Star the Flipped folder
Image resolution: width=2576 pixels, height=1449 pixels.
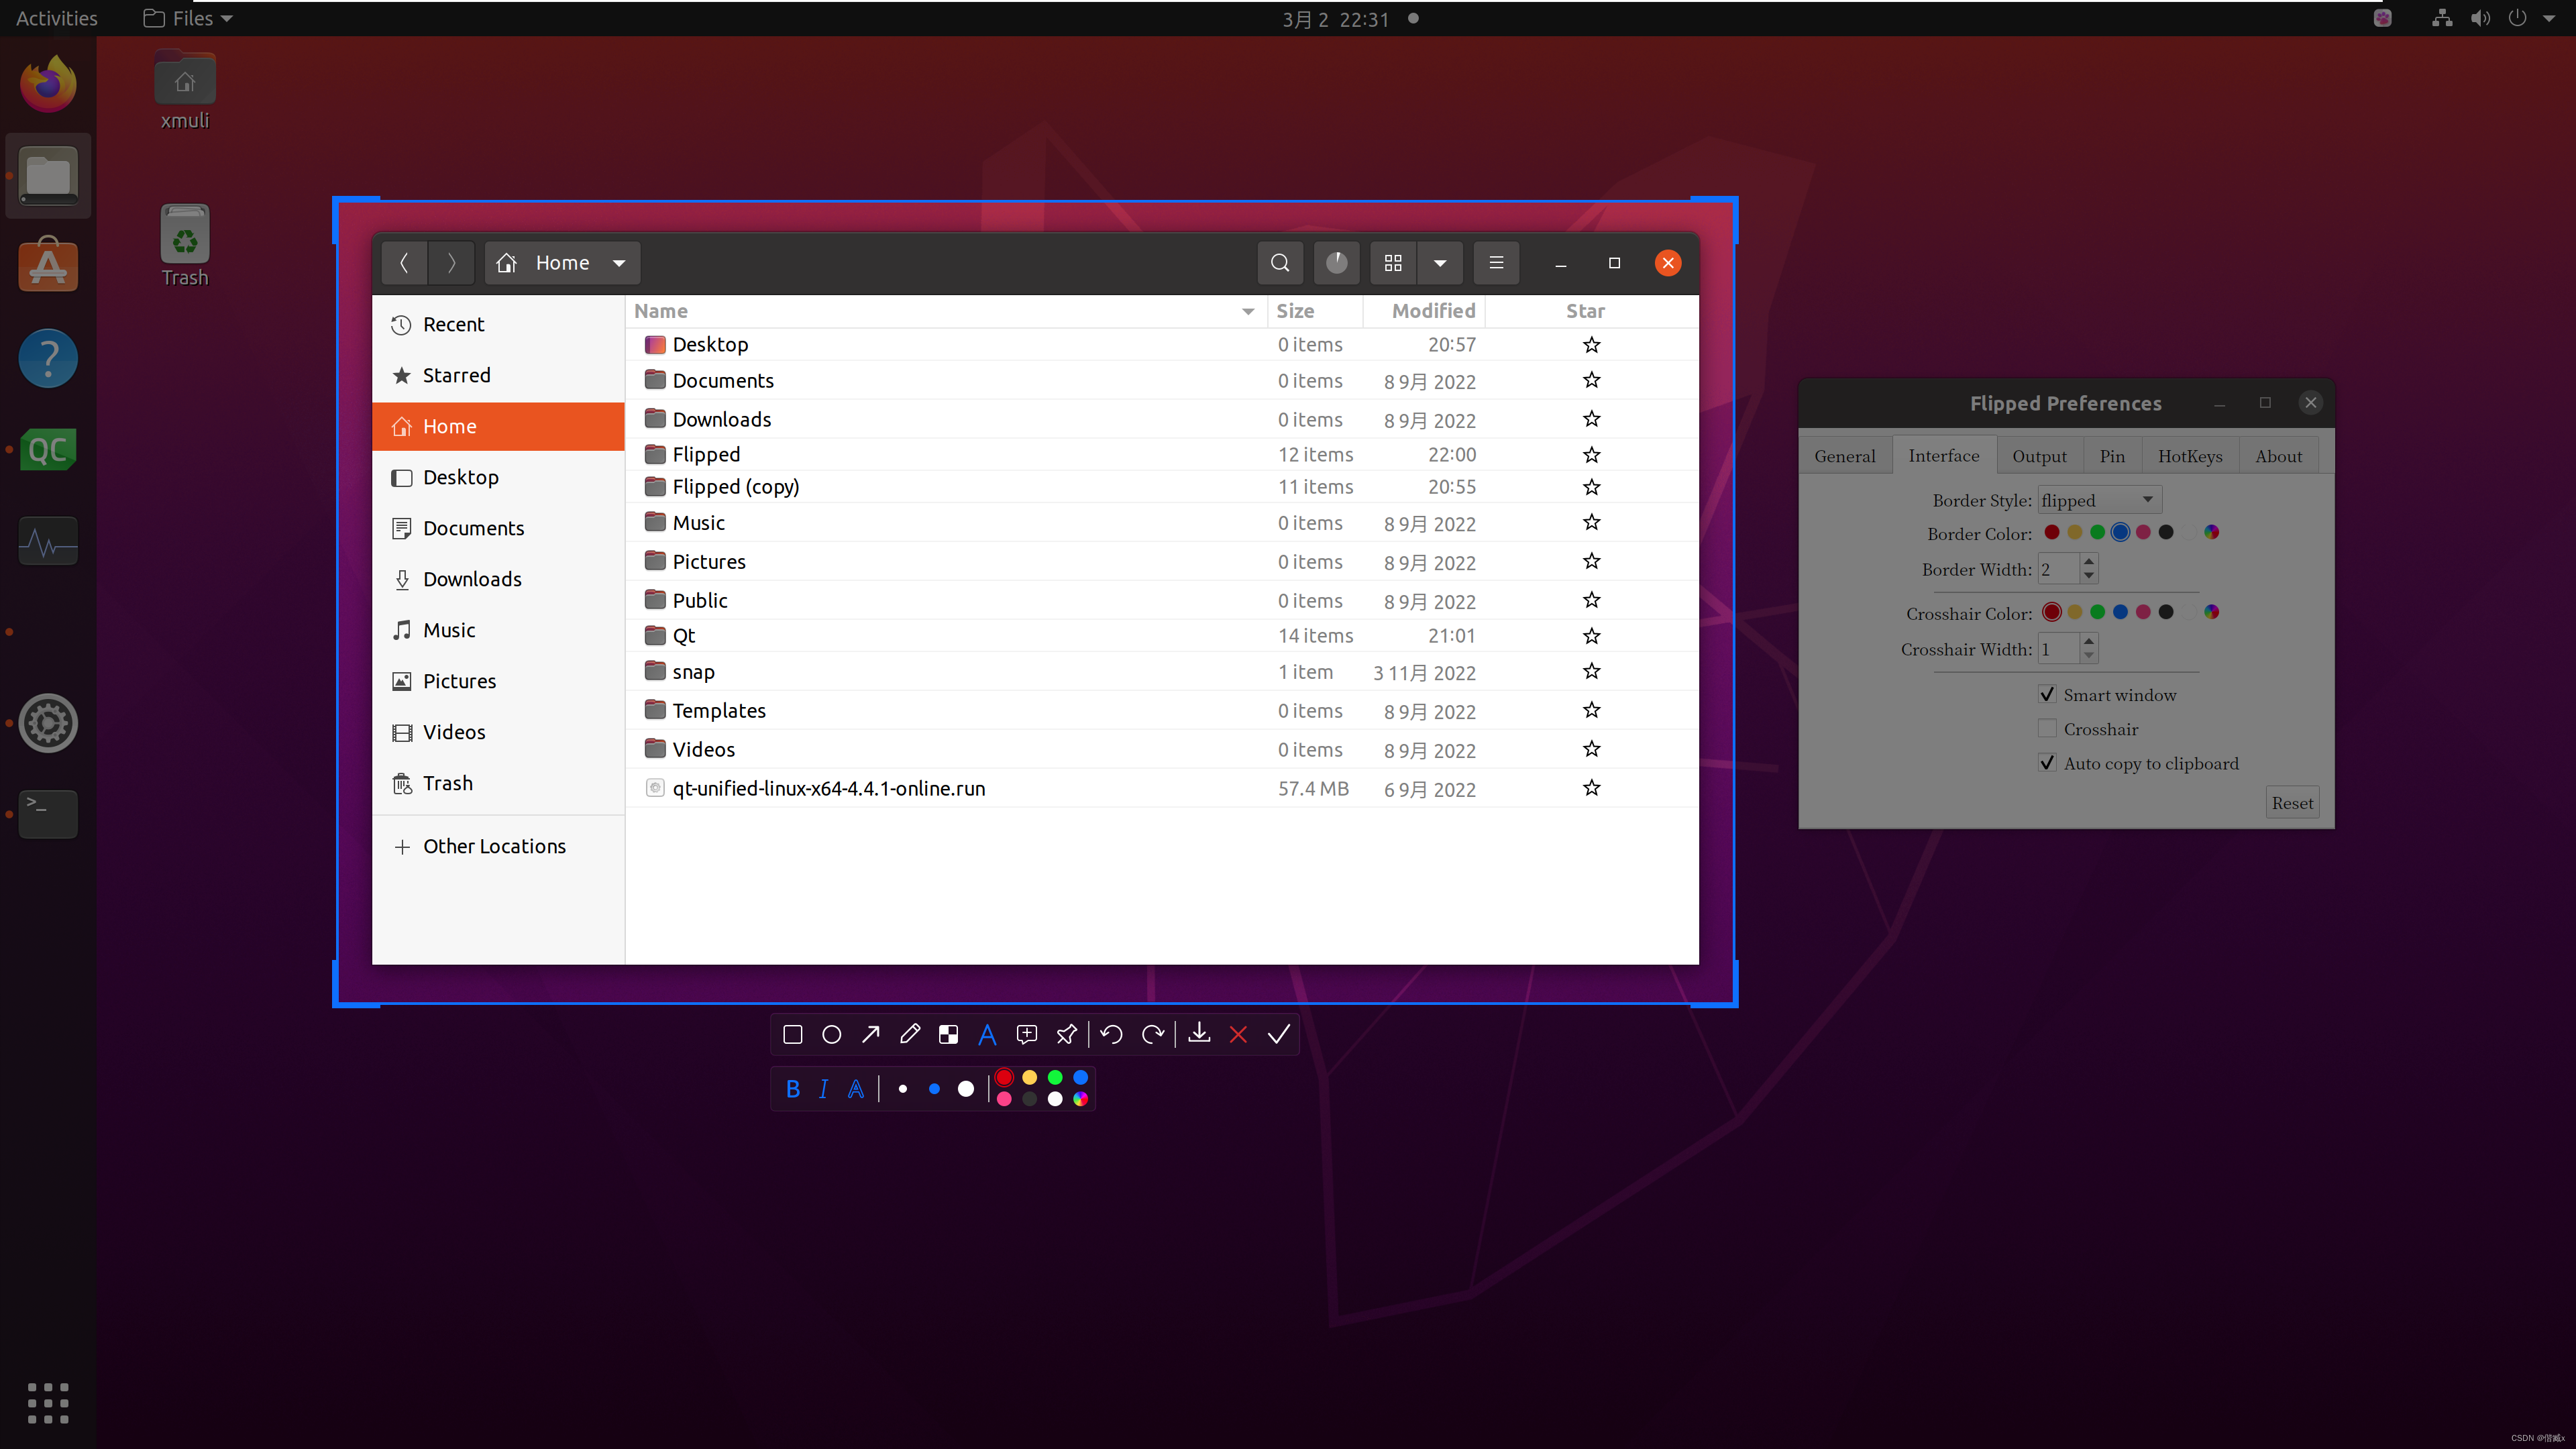pos(1591,454)
